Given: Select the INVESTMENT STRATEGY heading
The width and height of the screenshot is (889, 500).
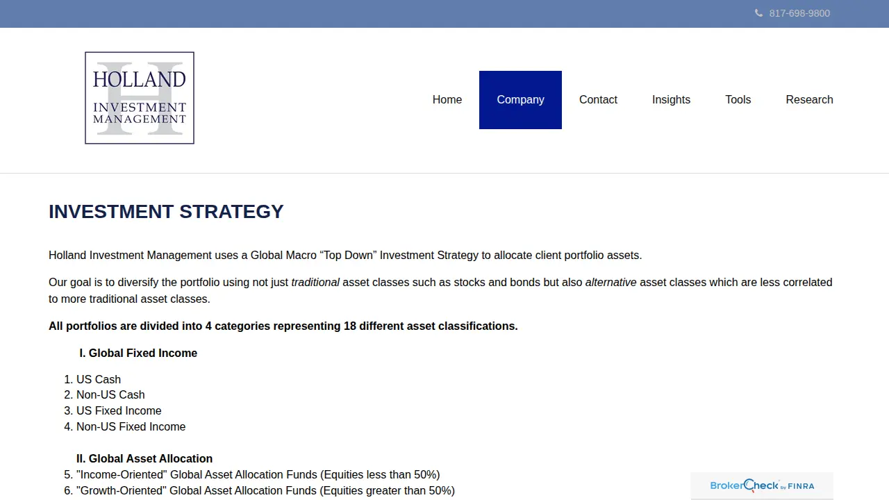Looking at the screenshot, I should pos(166,212).
